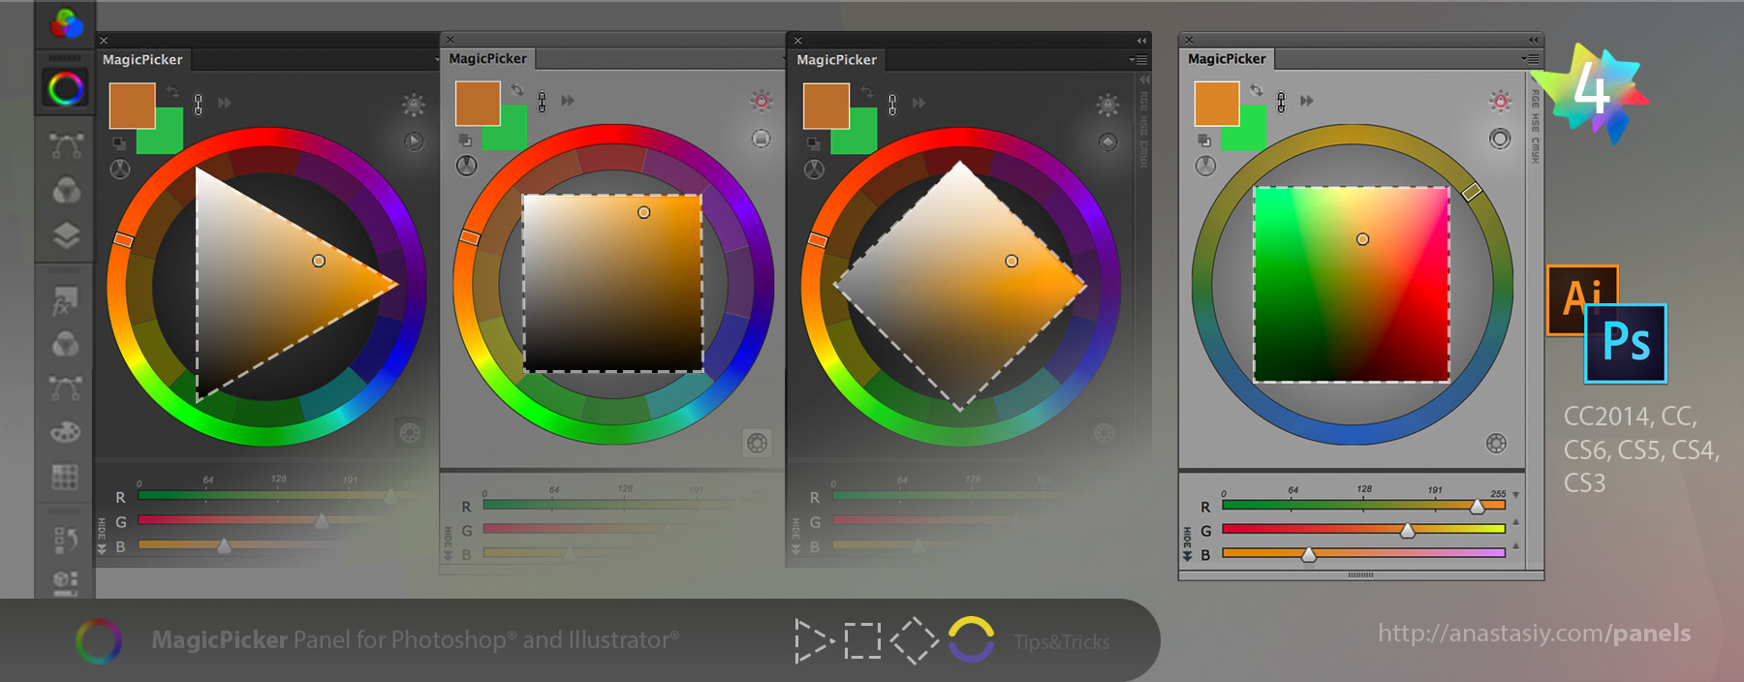Click the yellow-blue ring icon beside Tips&Tricks

pyautogui.click(x=971, y=639)
